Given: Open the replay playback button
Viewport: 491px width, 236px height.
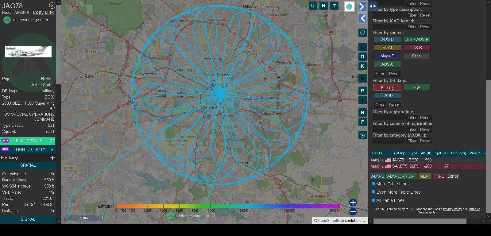Looking at the screenshot, I should [362, 135].
